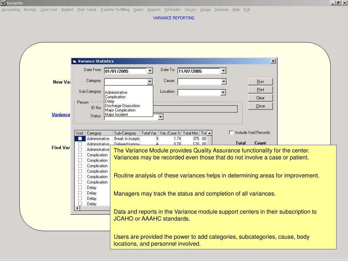Open the Transfer To Billing menu
Image resolution: width=348 pixels, height=261 pixels.
click(x=115, y=10)
